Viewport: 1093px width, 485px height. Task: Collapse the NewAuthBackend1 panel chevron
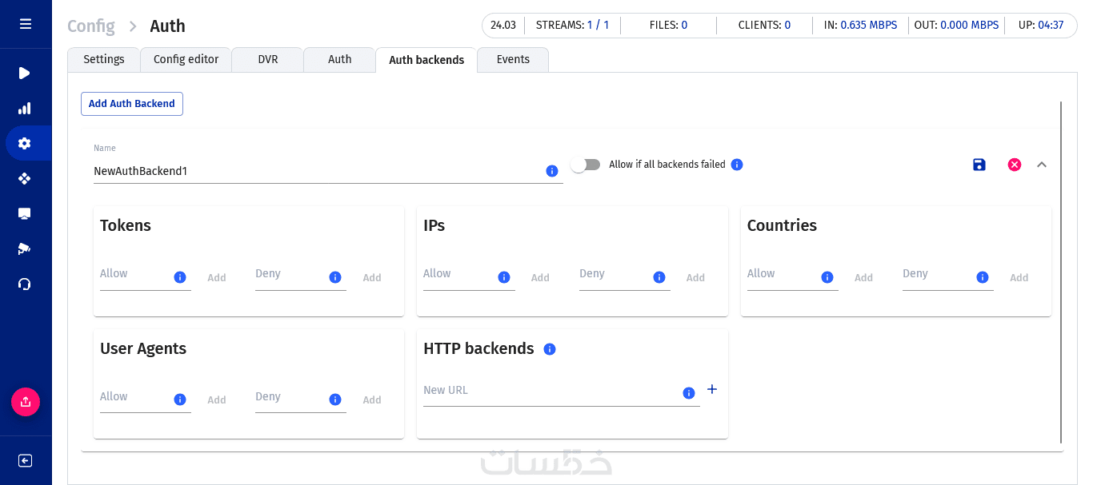(x=1042, y=165)
